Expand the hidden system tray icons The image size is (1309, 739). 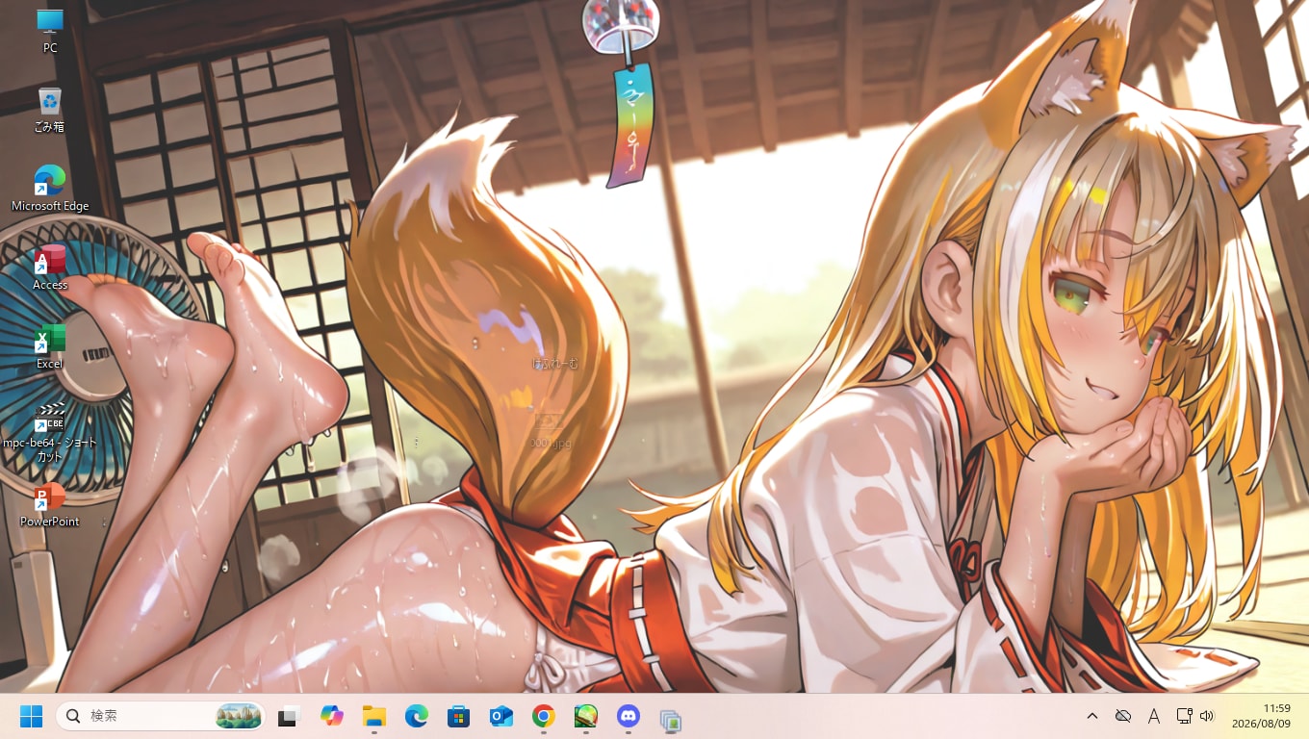[1092, 716]
